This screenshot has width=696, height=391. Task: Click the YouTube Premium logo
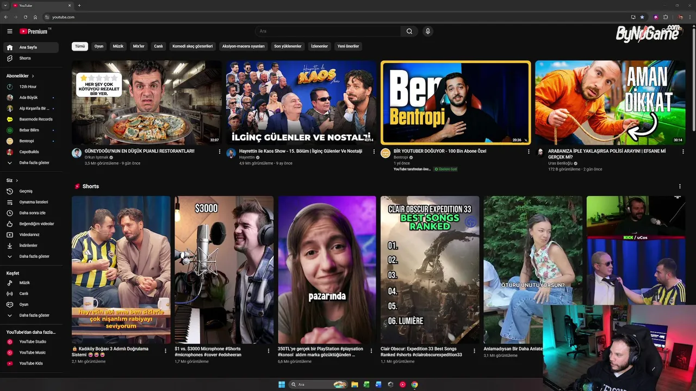pyautogui.click(x=34, y=31)
